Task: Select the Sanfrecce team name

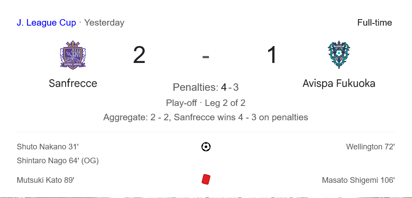Action: tap(73, 83)
